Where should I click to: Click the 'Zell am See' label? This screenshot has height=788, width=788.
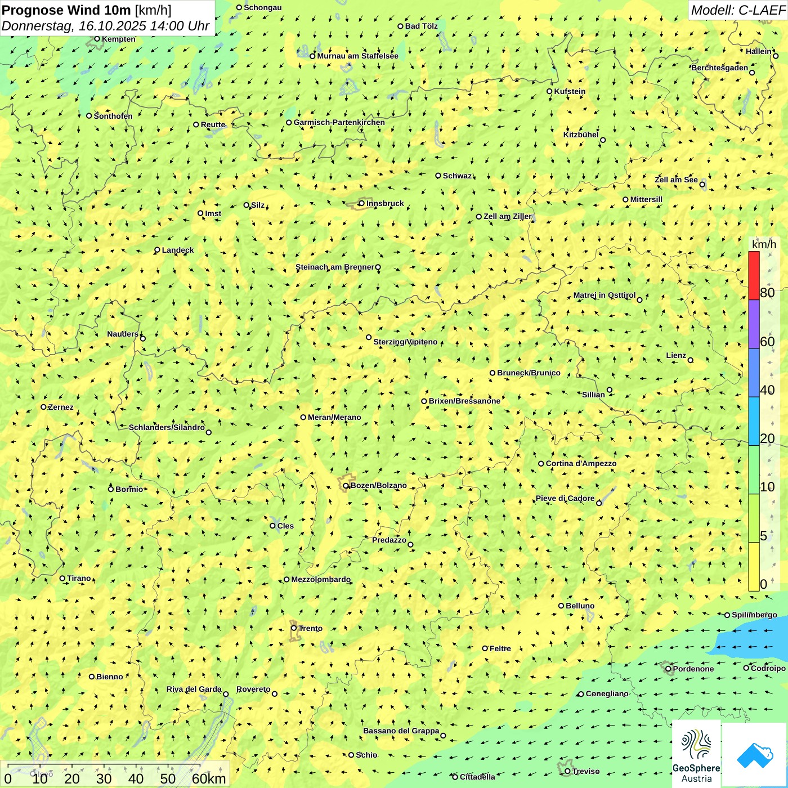click(676, 180)
